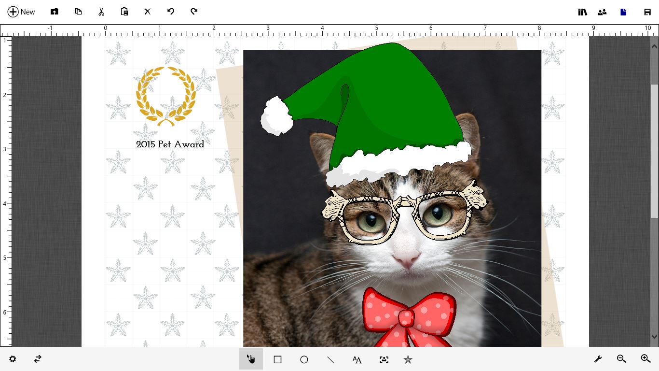The width and height of the screenshot is (659, 371).
Task: Paste using the clipboard icon
Action: [x=124, y=12]
